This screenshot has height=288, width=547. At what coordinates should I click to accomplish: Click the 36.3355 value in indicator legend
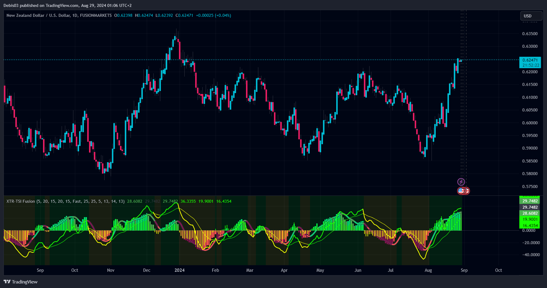click(x=188, y=201)
